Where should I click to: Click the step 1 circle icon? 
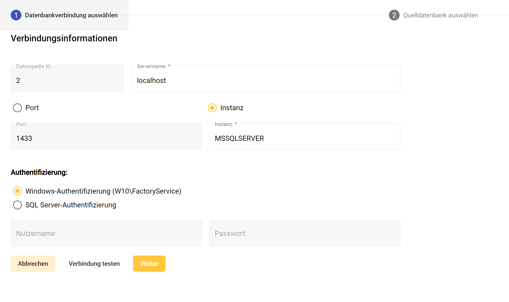point(16,15)
